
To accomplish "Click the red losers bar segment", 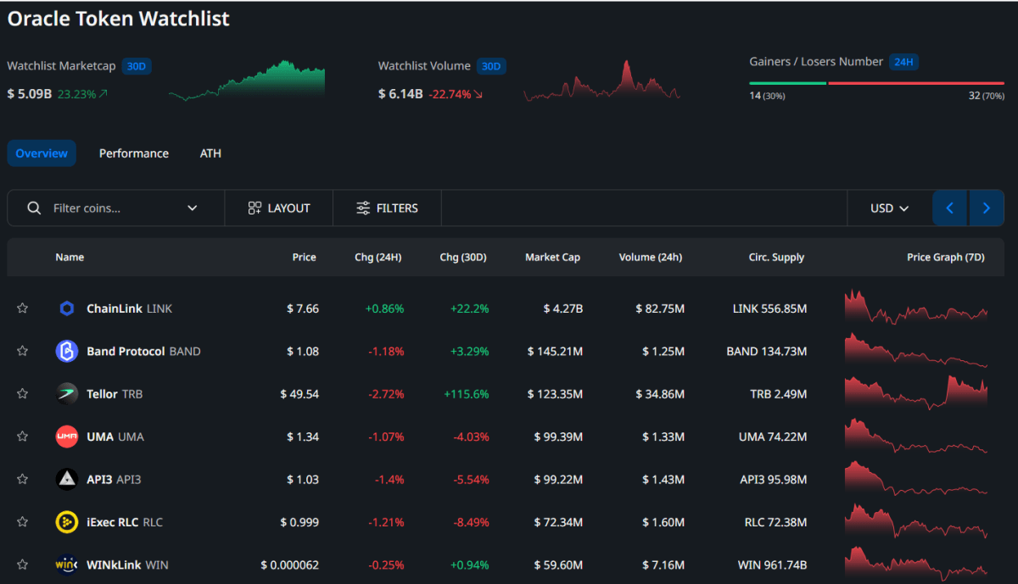I will coord(916,83).
